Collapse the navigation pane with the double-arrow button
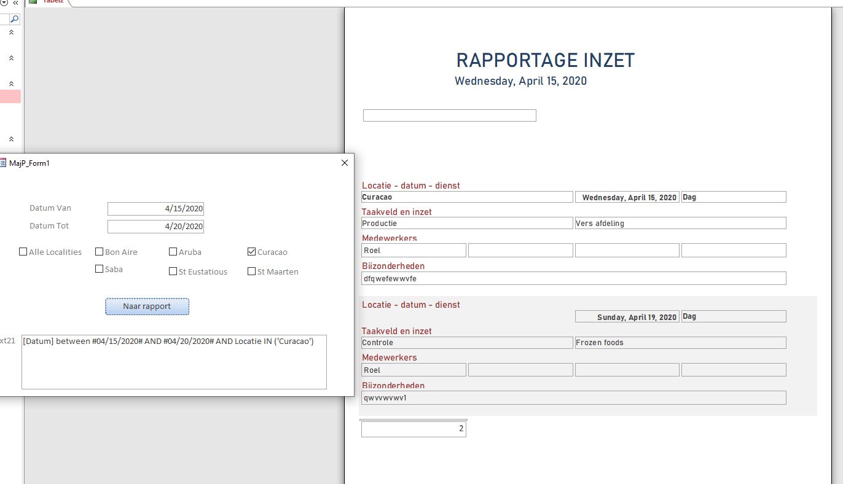This screenshot has width=843, height=484. pyautogui.click(x=15, y=3)
